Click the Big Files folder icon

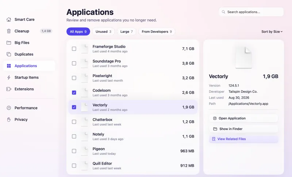pos(9,43)
